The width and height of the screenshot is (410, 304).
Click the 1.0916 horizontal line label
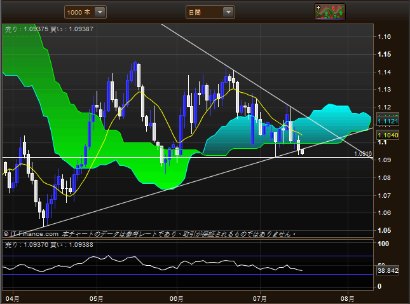pos(363,154)
